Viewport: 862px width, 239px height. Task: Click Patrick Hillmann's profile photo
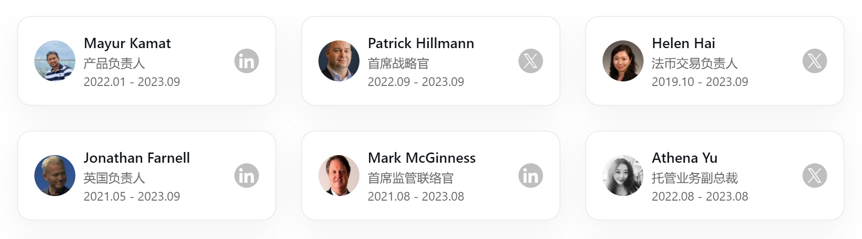[339, 61]
